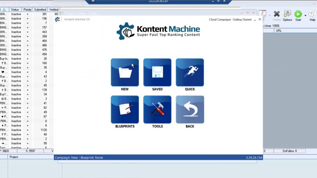Viewport: 317px width, 178px height.
Task: Open Options in GSA toolbar
Action: pos(287,16)
